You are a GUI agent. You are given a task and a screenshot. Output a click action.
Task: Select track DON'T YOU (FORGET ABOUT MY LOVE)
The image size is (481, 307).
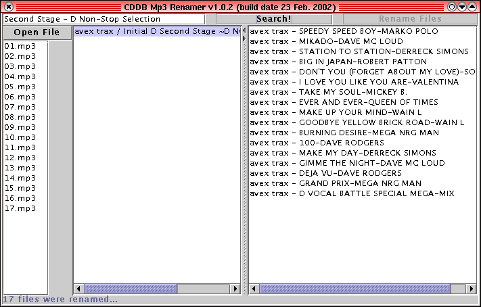363,72
